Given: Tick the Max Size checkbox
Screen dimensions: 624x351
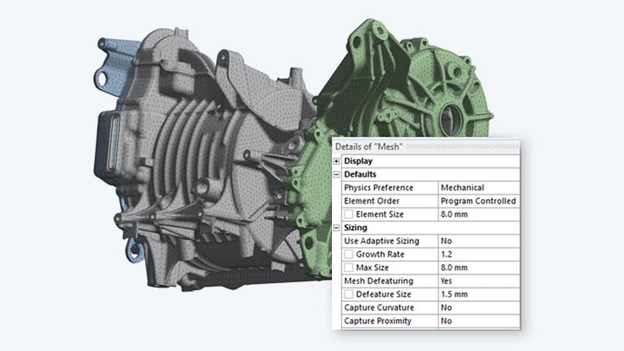Looking at the screenshot, I should (348, 267).
